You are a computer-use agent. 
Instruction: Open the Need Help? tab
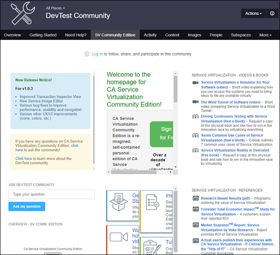[x=76, y=35]
